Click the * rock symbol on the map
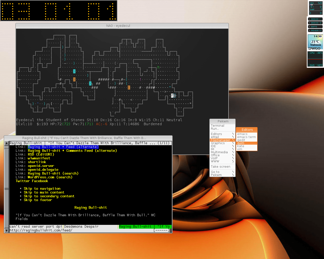 [x=190, y=104]
